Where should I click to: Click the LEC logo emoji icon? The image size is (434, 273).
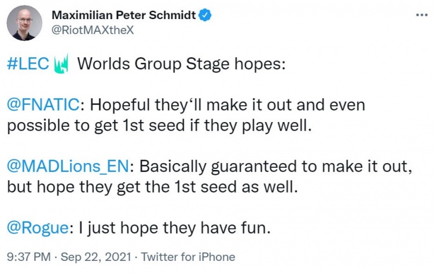click(x=61, y=64)
